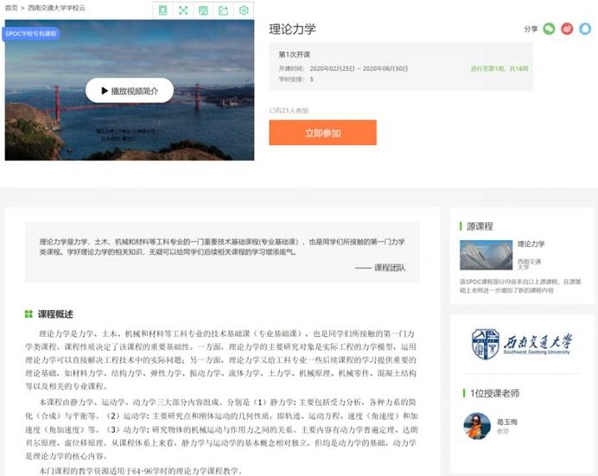
Task: Open teacher 葛玉梅's avatar photo
Action: [477, 424]
